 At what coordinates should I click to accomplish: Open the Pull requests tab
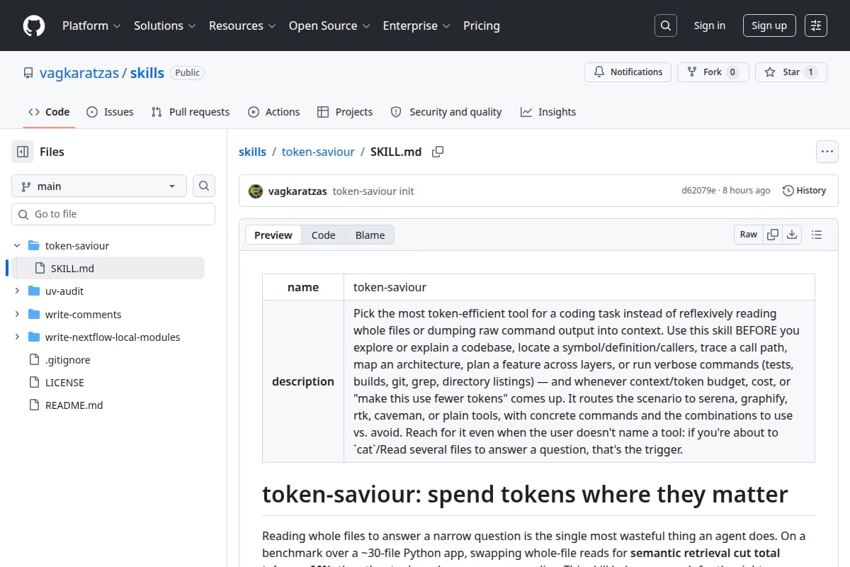coord(191,112)
